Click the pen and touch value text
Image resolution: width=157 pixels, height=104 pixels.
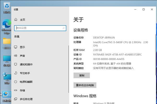pyautogui.click(x=113, y=68)
